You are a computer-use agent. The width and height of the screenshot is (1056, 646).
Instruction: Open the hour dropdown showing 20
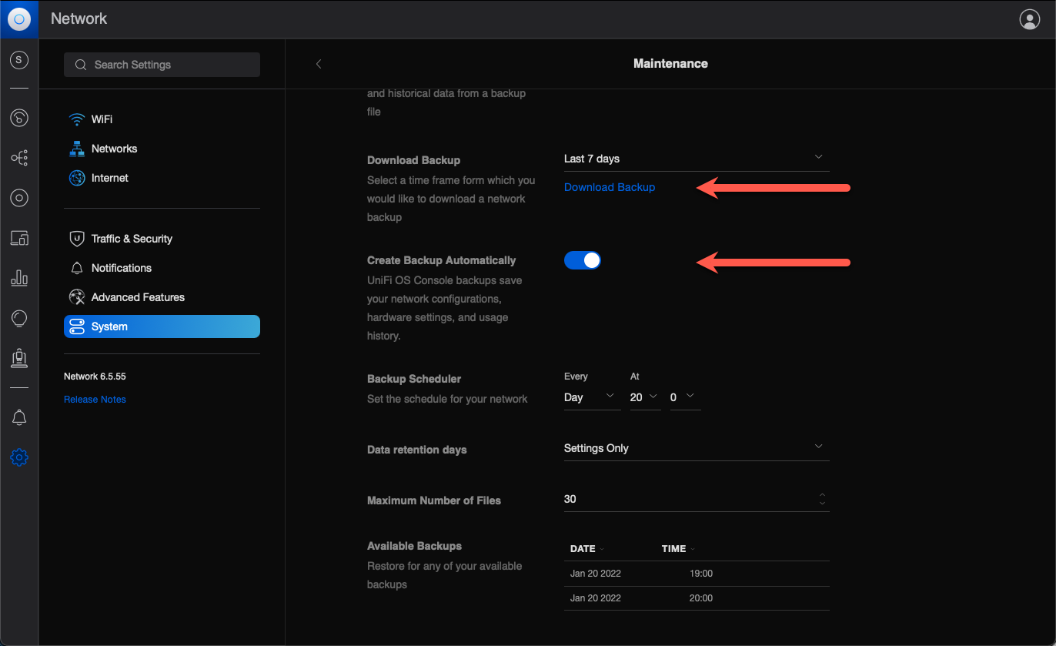coord(645,397)
